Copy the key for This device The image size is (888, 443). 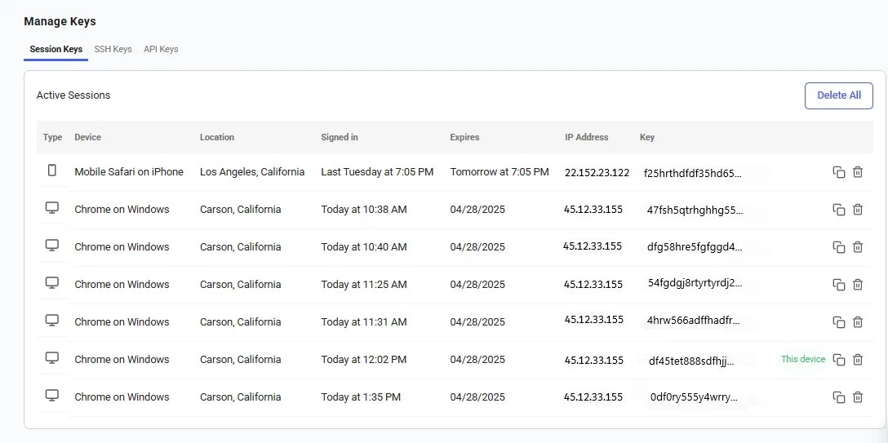[839, 359]
